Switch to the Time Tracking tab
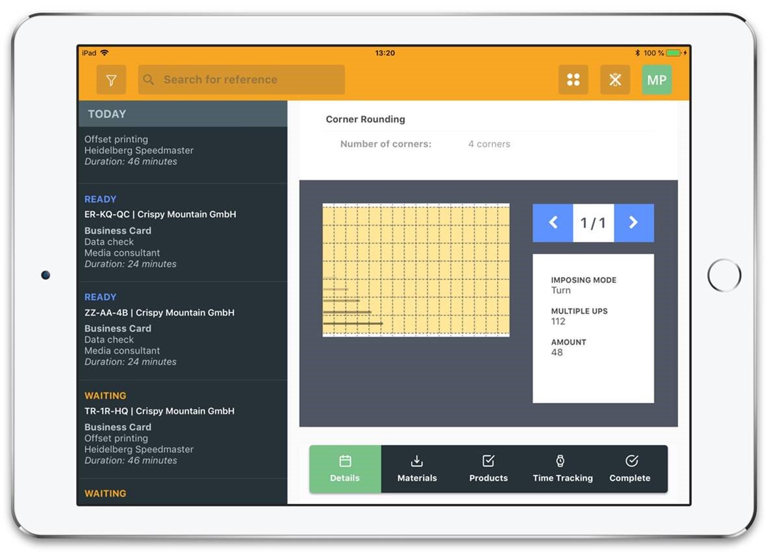This screenshot has width=773, height=552. coord(563,469)
